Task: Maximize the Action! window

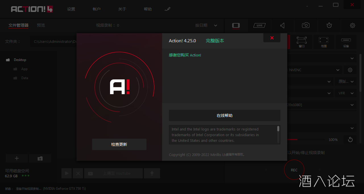Action: [x=336, y=5]
